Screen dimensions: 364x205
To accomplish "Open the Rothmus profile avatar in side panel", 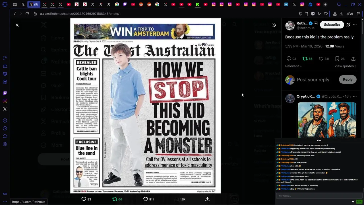I will 290,26.
